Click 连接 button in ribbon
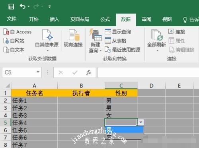 coord(177,32)
